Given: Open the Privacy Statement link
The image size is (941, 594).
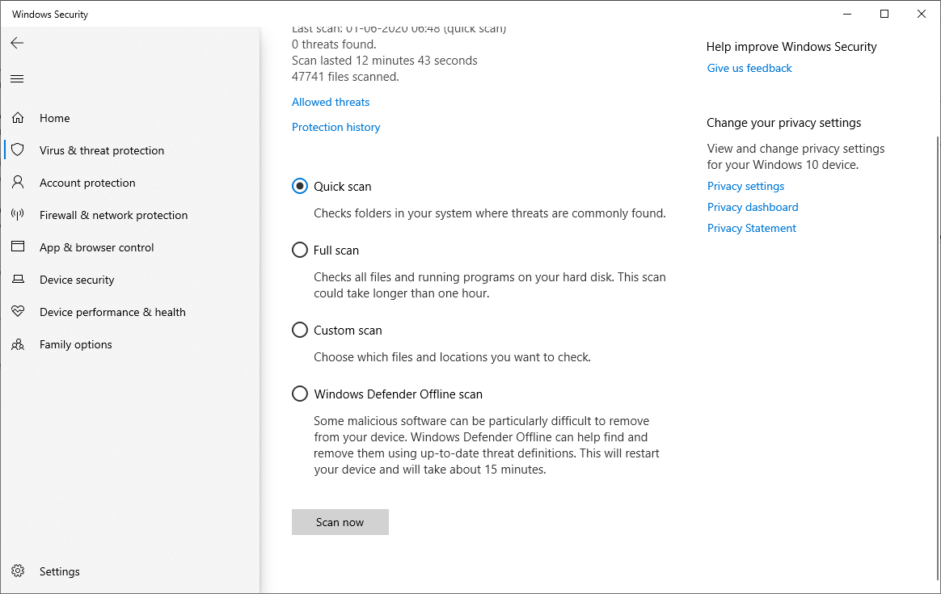Looking at the screenshot, I should pos(751,228).
